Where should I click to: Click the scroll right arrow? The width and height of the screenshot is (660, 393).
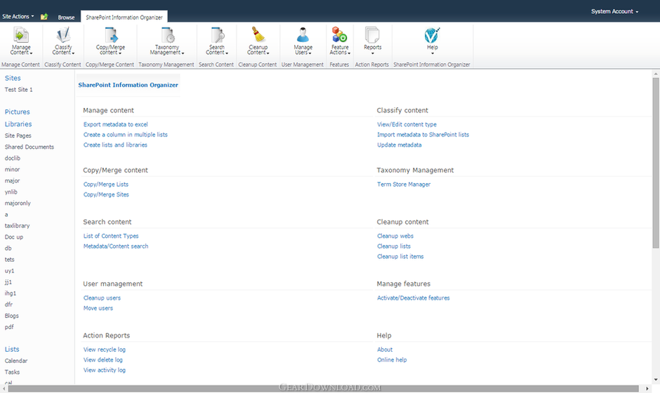tap(647, 389)
